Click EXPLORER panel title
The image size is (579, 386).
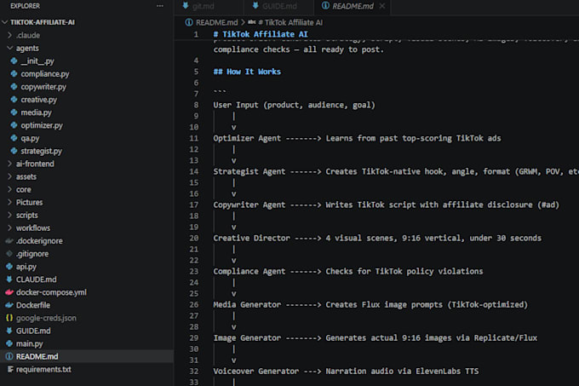(25, 6)
